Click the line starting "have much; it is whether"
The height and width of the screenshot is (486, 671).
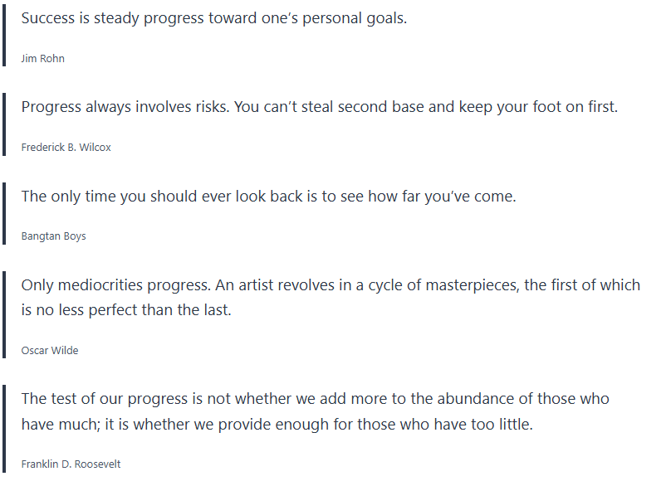click(277, 425)
